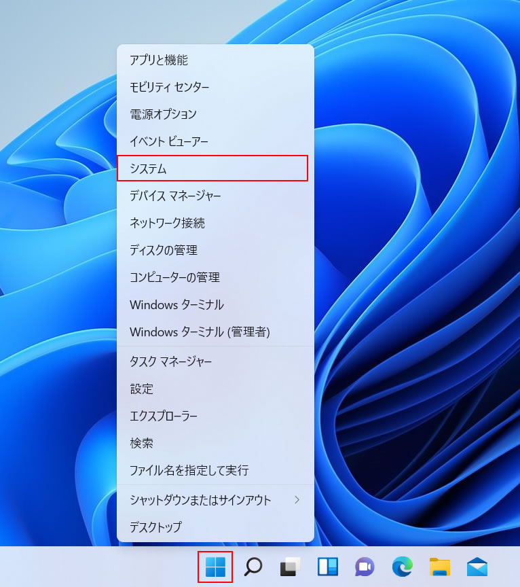520x587 pixels.
Task: Select アプリと機能 menu entry
Action: [x=215, y=60]
